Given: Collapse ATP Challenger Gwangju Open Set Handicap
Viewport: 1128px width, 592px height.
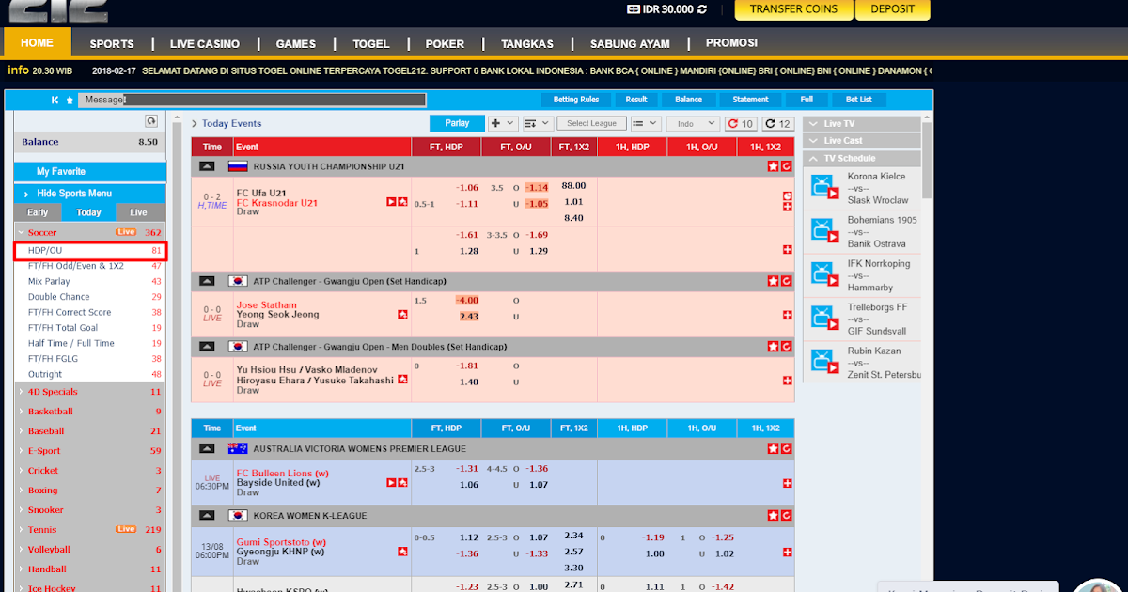Looking at the screenshot, I should click(x=207, y=281).
